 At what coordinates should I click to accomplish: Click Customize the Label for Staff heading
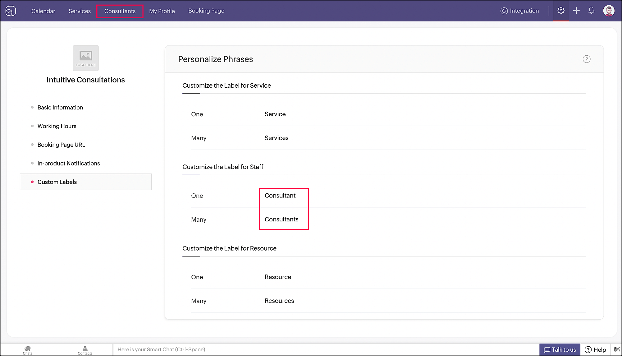tap(223, 167)
